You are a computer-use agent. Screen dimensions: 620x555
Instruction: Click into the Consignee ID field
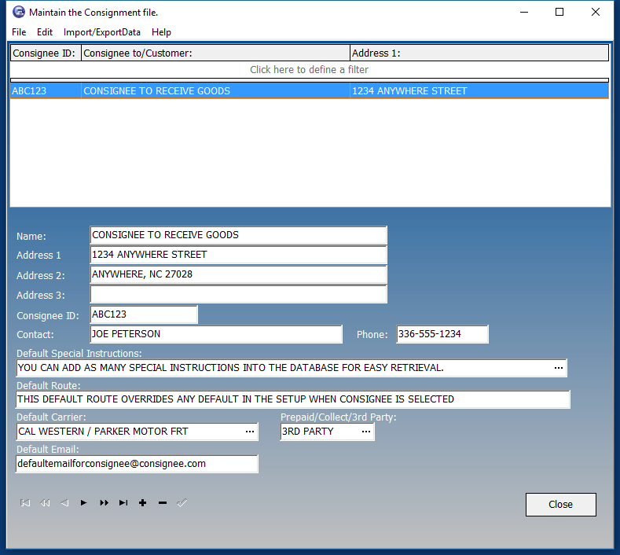click(144, 314)
